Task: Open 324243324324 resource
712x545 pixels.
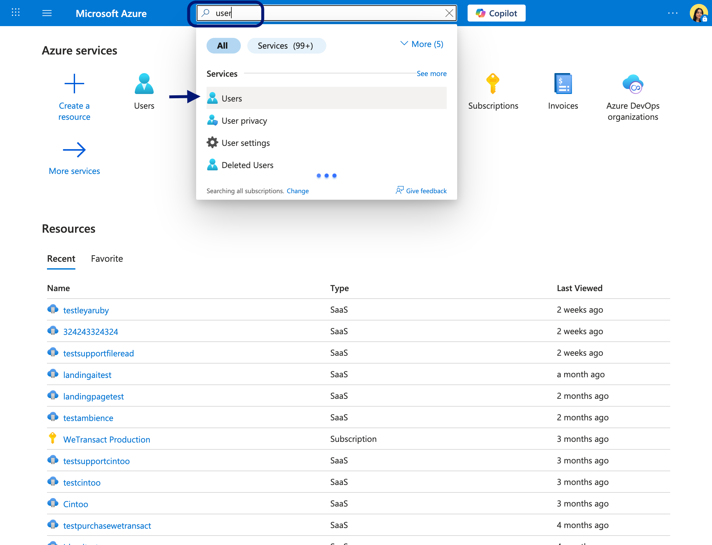Action: point(90,332)
